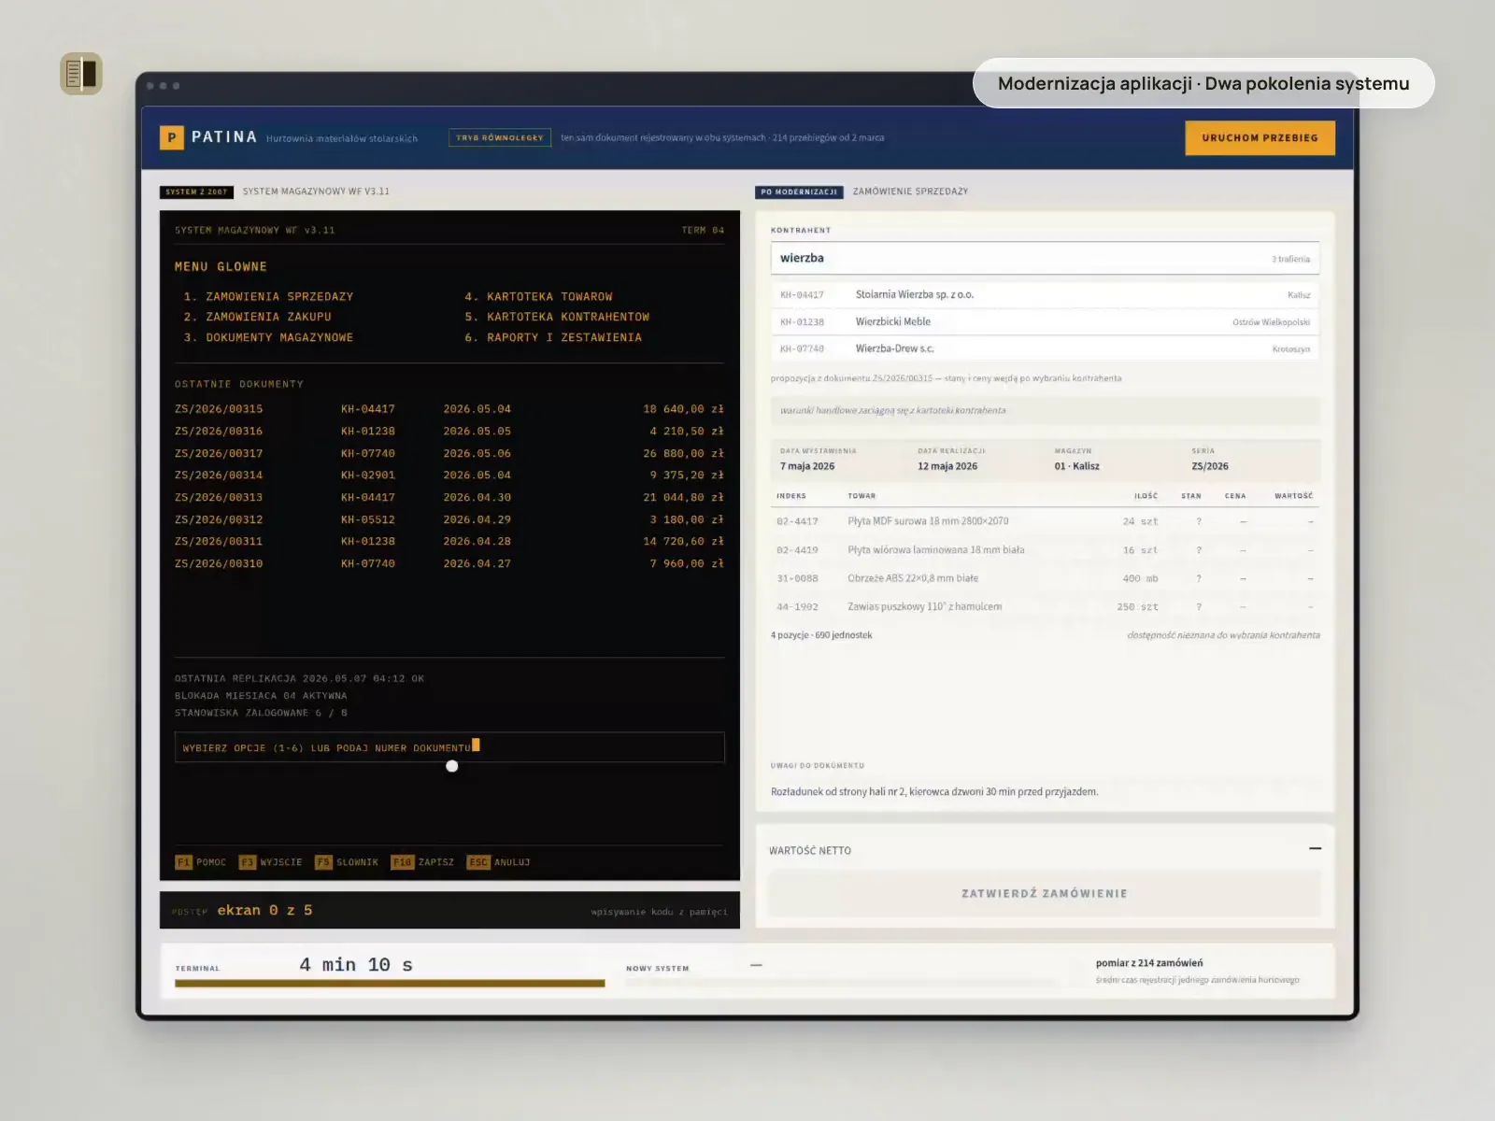
Task: Click the dash icon beside WARTOŚĆ NETTO
Action: pos(1315,848)
